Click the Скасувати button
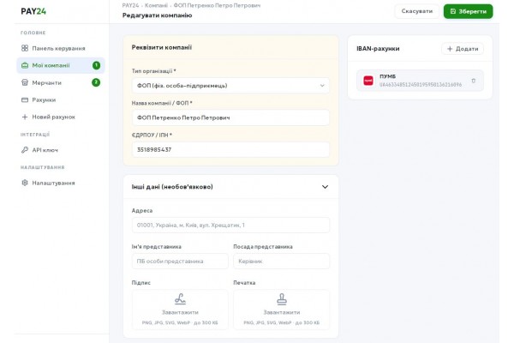The height and width of the screenshot is (343, 514). pyautogui.click(x=417, y=11)
